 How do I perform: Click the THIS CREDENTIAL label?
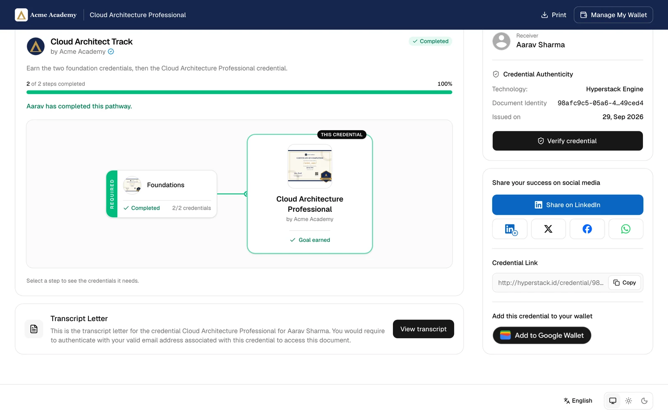(x=342, y=135)
